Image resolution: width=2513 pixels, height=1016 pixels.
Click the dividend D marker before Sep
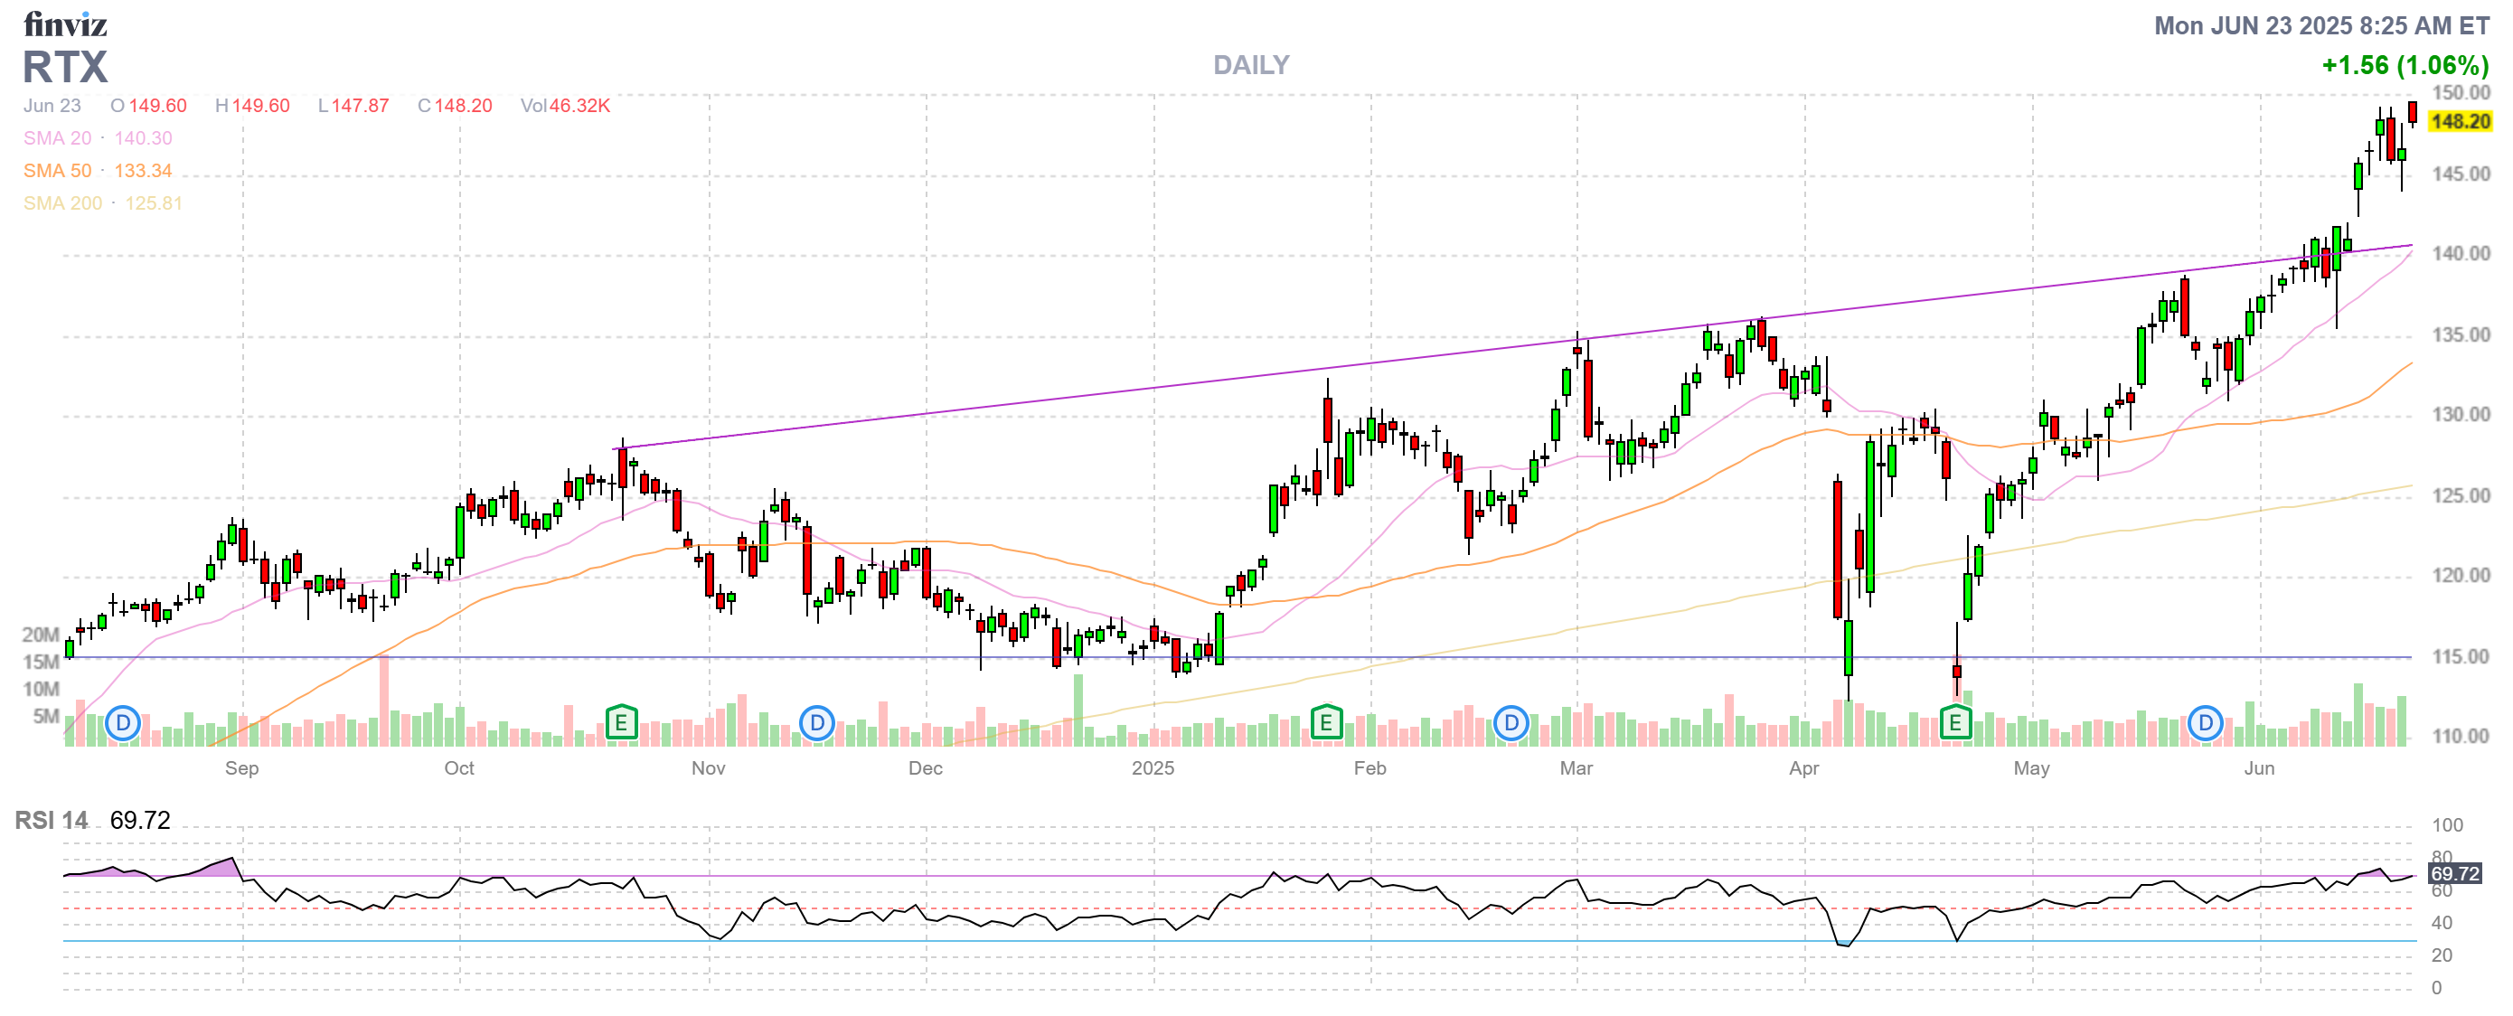pos(123,723)
